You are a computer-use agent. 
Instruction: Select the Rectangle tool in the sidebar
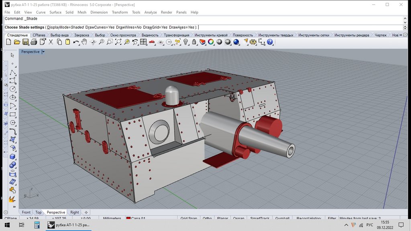point(12,114)
